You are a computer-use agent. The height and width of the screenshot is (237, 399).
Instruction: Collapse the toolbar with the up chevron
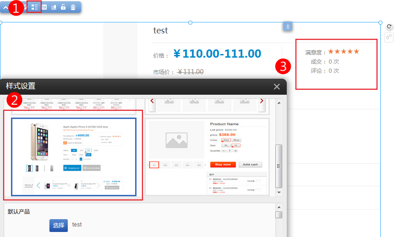(6, 7)
